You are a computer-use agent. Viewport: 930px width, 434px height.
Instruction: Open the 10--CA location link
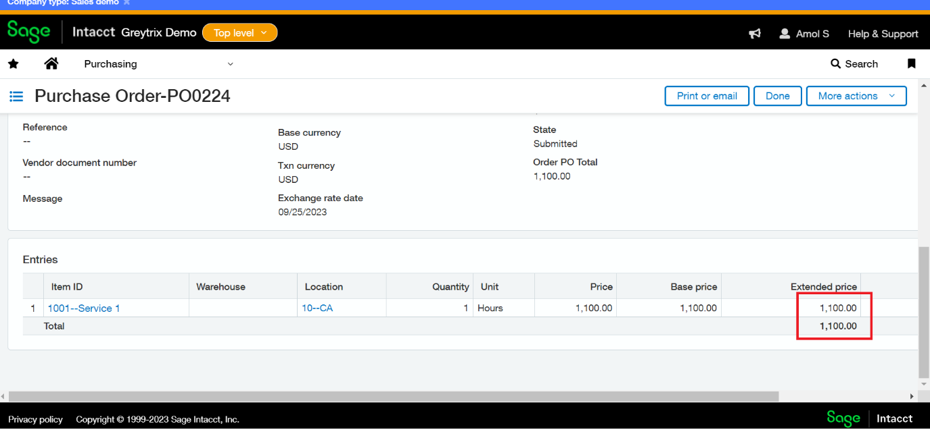[317, 308]
